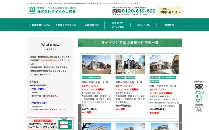This screenshot has width=209, height=130.
Task: Click ＝中古一戸建て＝ news link
Action: click(38, 89)
